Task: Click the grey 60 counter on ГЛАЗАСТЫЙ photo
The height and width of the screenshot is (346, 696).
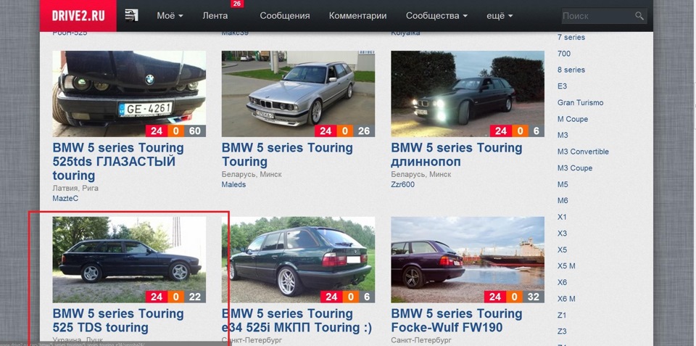Action: click(x=195, y=131)
